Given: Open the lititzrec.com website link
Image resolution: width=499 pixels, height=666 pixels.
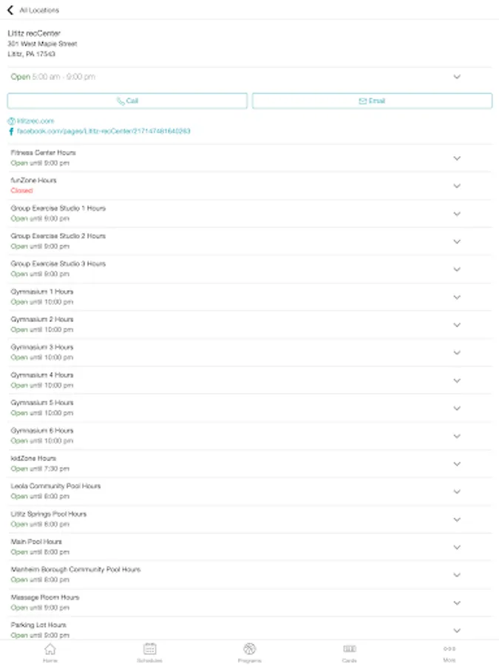Looking at the screenshot, I should click(35, 121).
